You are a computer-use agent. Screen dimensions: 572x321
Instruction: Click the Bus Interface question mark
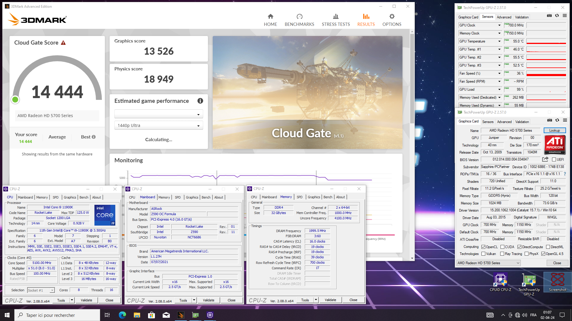[565, 174]
